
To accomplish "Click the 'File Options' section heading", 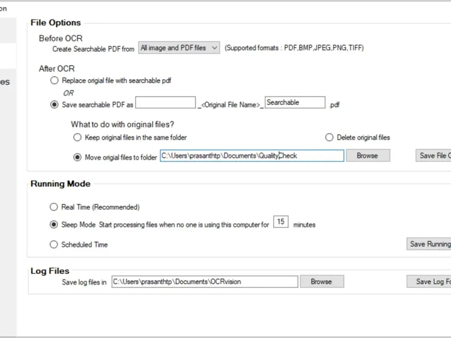I will point(55,23).
